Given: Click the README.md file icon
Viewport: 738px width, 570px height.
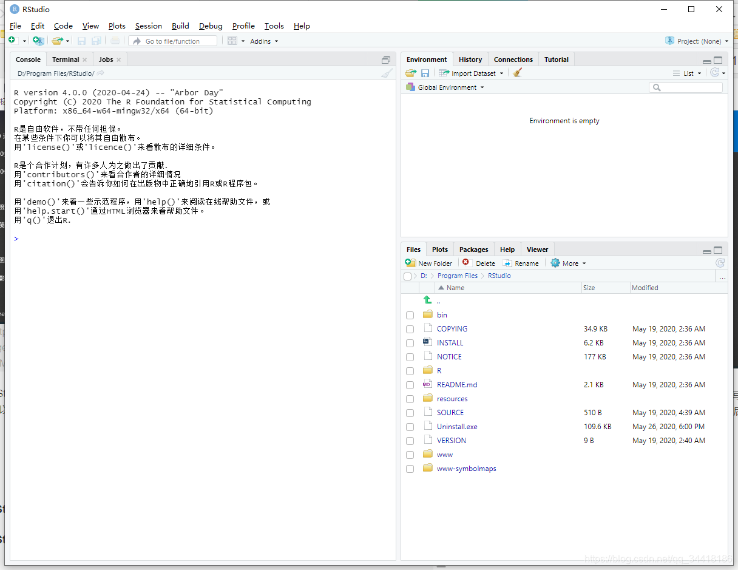Looking at the screenshot, I should 427,384.
